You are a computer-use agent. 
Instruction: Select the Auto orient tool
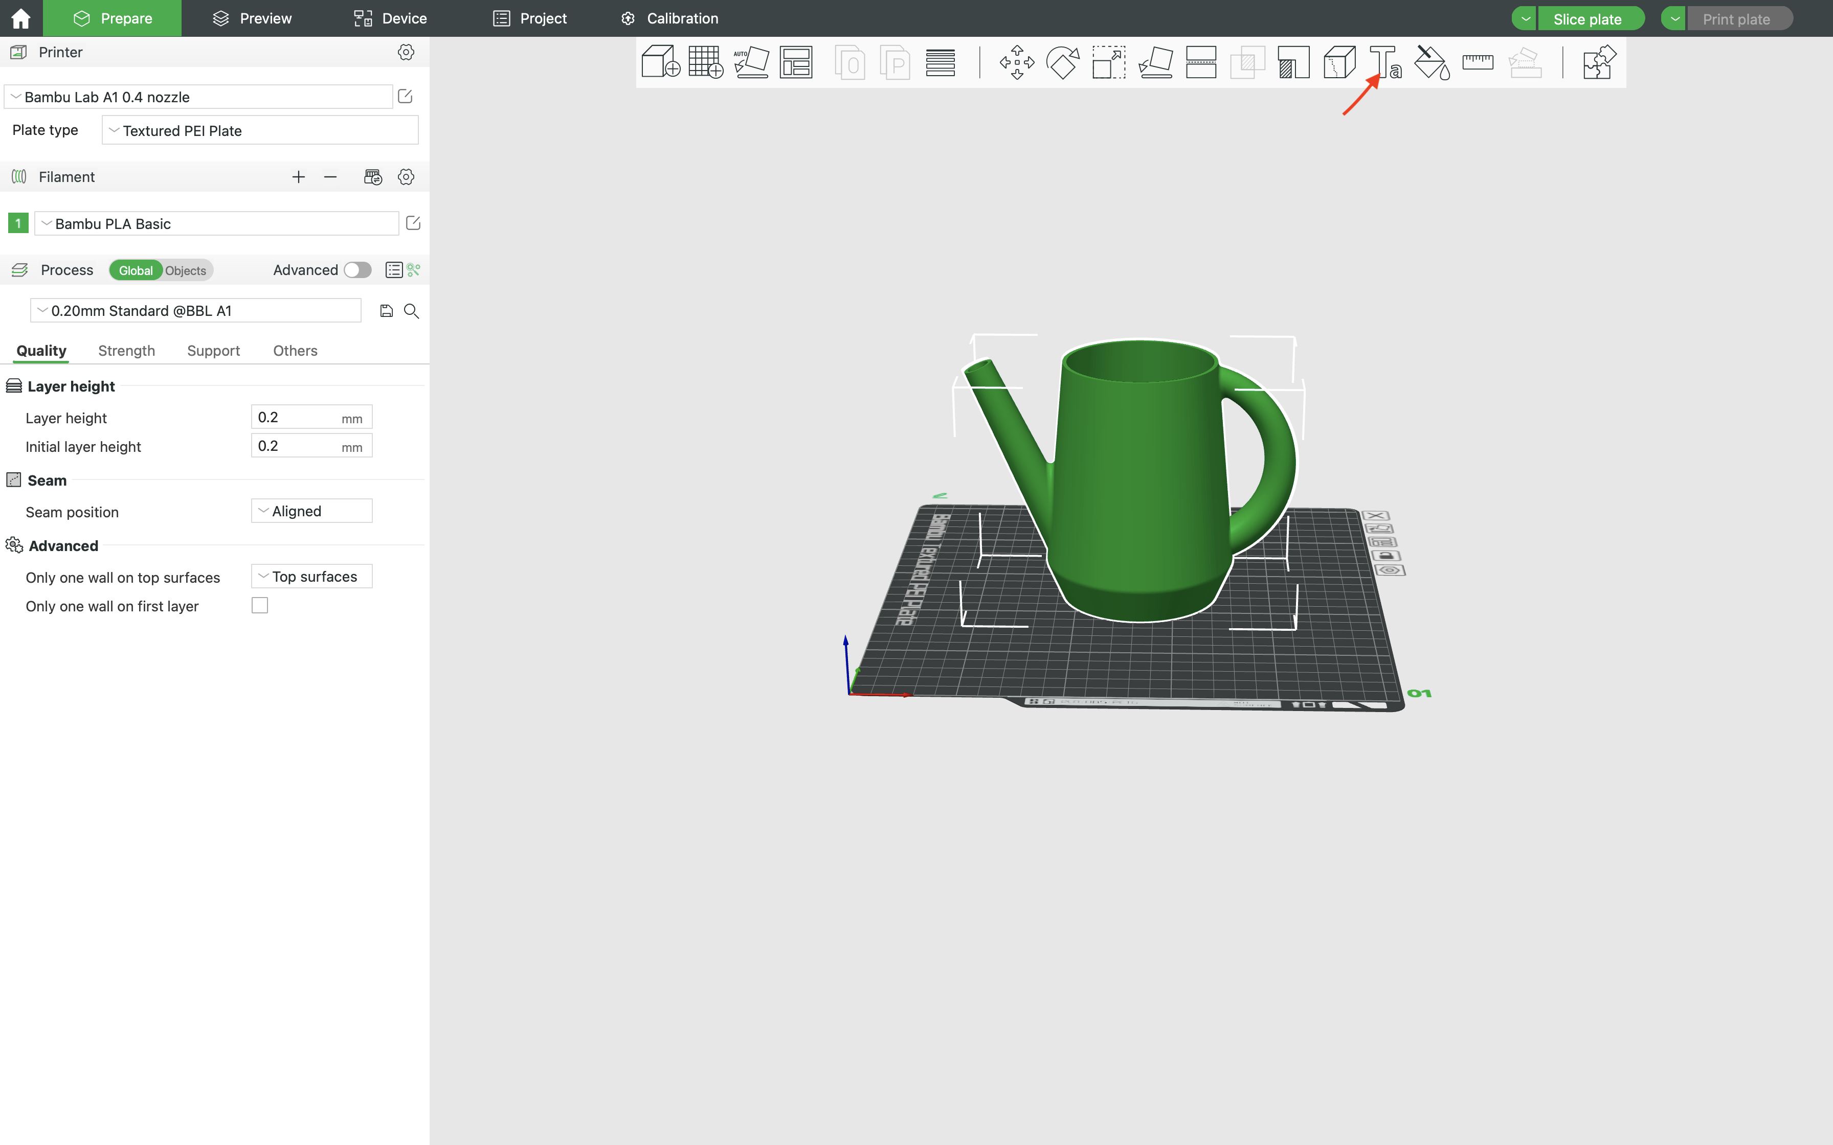(x=751, y=61)
